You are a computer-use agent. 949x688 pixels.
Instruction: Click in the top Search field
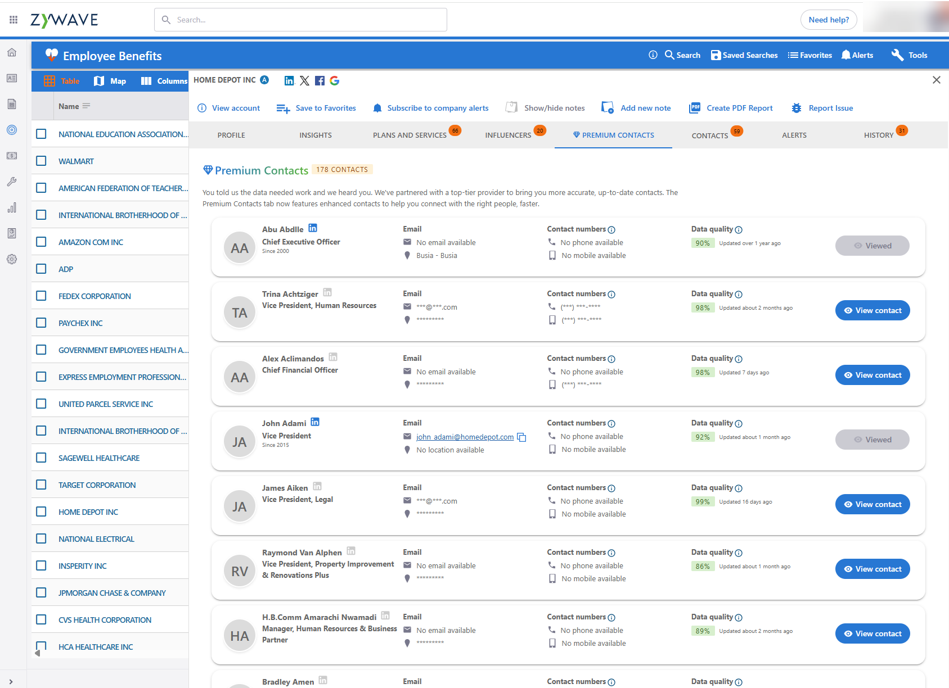(x=300, y=20)
